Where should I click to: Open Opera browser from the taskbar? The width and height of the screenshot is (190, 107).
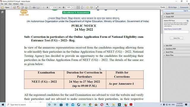tap(102, 105)
